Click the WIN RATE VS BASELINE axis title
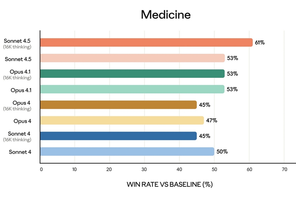Screen dimensions: 296x203 (x=170, y=184)
